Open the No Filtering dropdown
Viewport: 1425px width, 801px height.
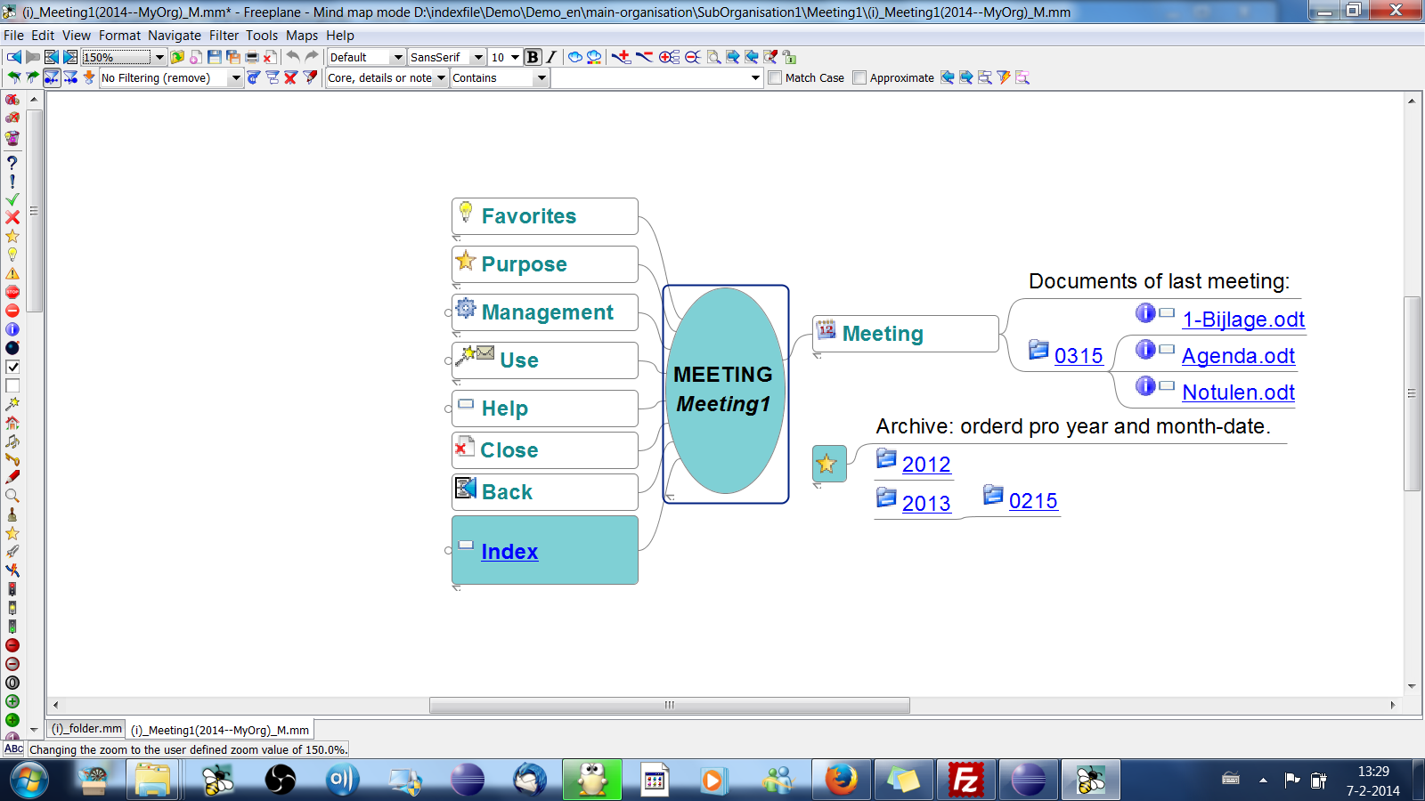(235, 77)
